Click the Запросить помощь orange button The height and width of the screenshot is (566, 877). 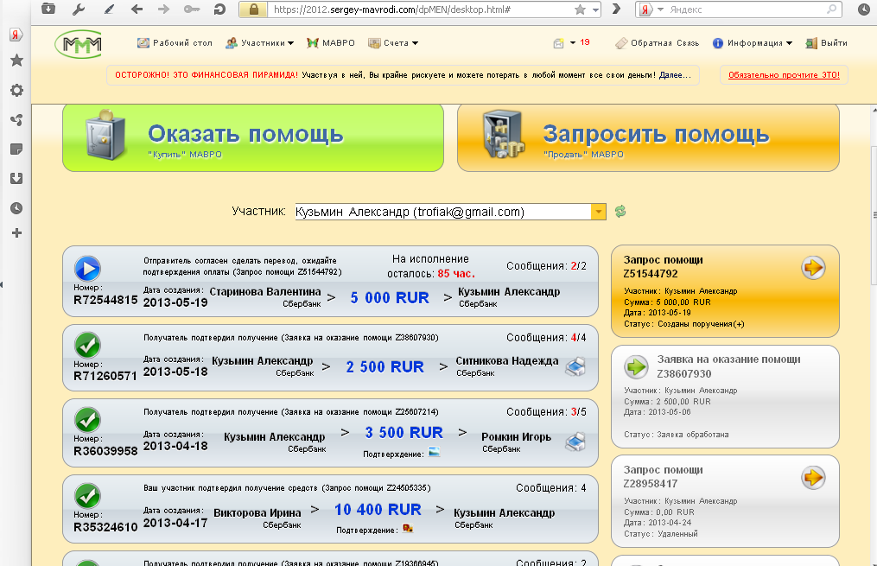648,137
